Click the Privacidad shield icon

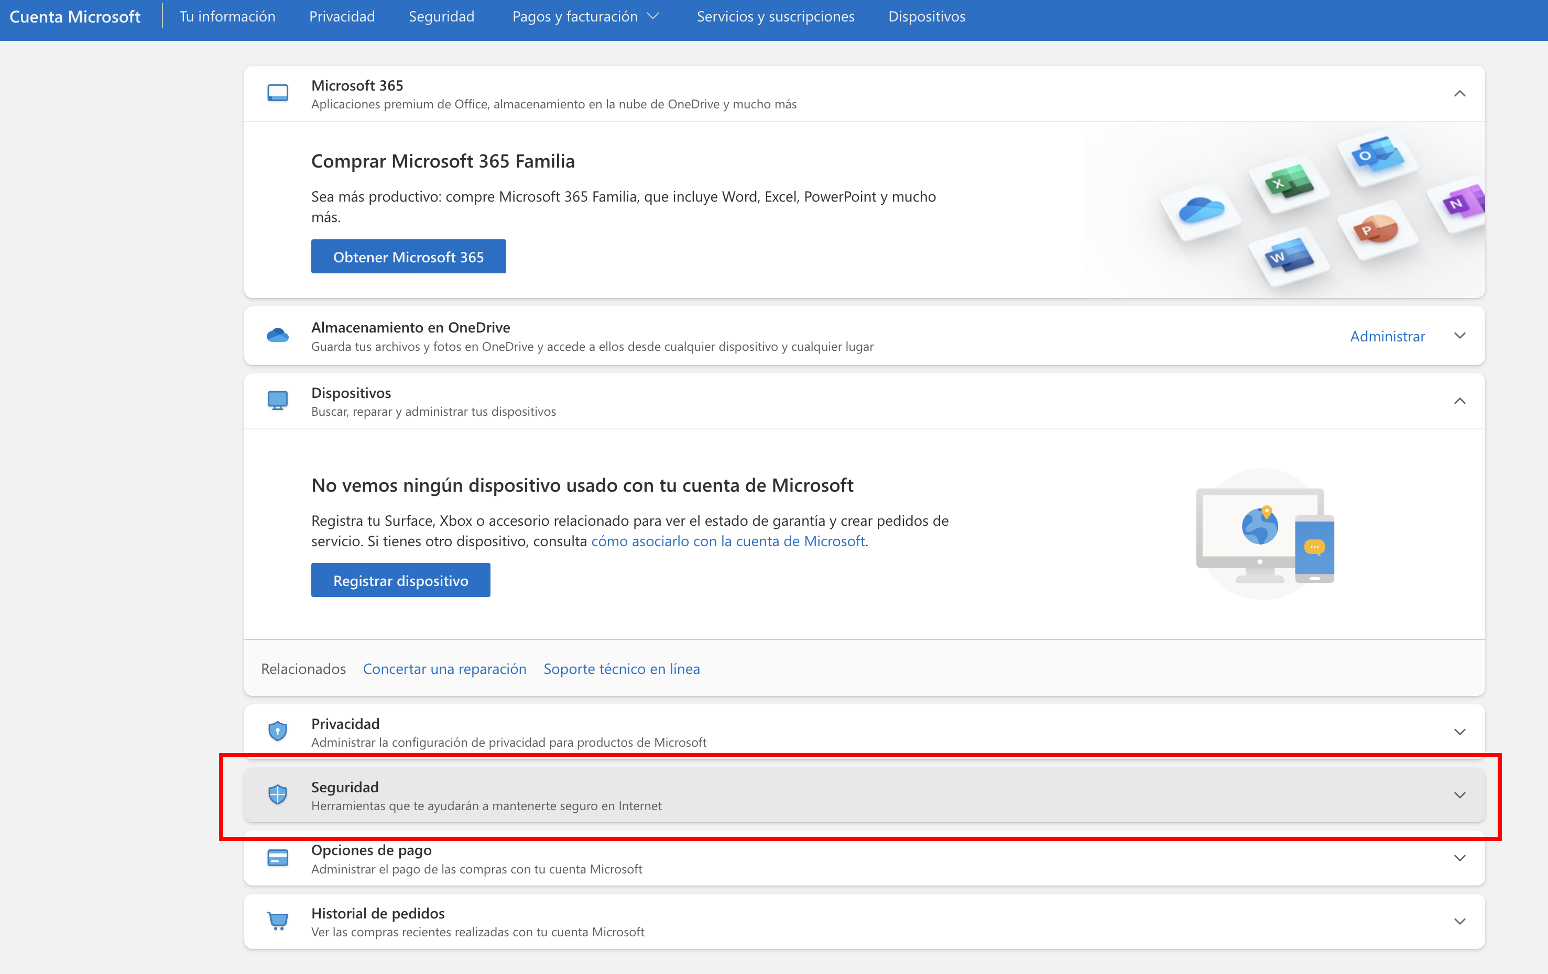click(x=277, y=731)
